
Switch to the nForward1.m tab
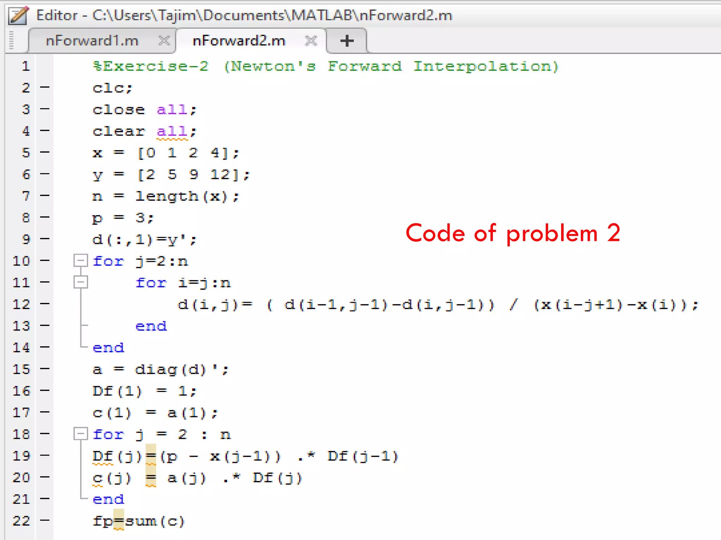[92, 41]
